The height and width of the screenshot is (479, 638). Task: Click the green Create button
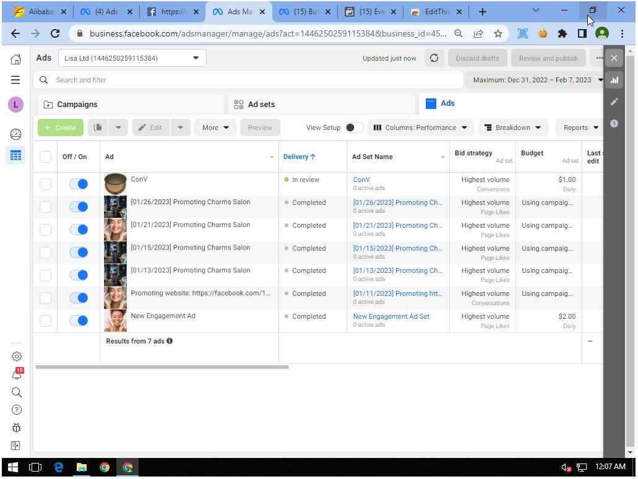(60, 127)
